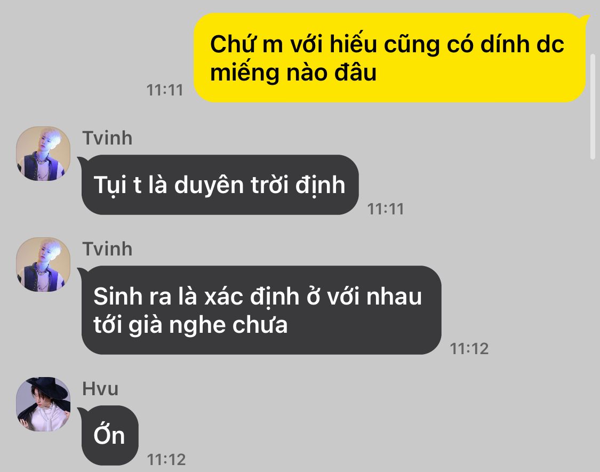The height and width of the screenshot is (472, 600).
Task: Click the Tvinh name above "Tụi t là duyên"
Action: coord(108,138)
